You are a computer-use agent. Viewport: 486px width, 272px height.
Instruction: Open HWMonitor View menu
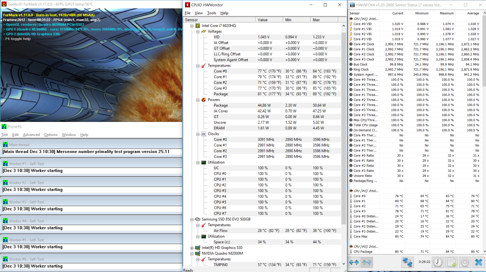click(199, 13)
